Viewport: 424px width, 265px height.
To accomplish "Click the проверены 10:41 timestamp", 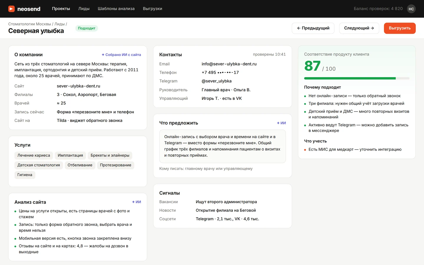I will 269,54.
